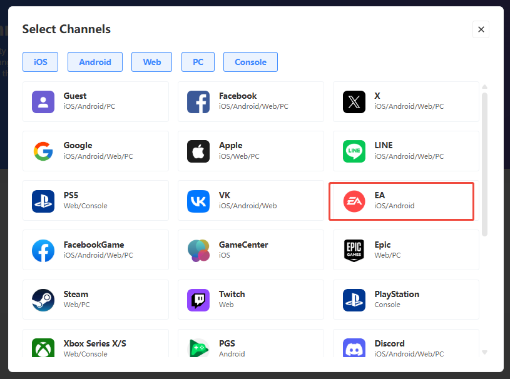
Task: Click the 'Facebook' channel name text
Action: tap(238, 96)
